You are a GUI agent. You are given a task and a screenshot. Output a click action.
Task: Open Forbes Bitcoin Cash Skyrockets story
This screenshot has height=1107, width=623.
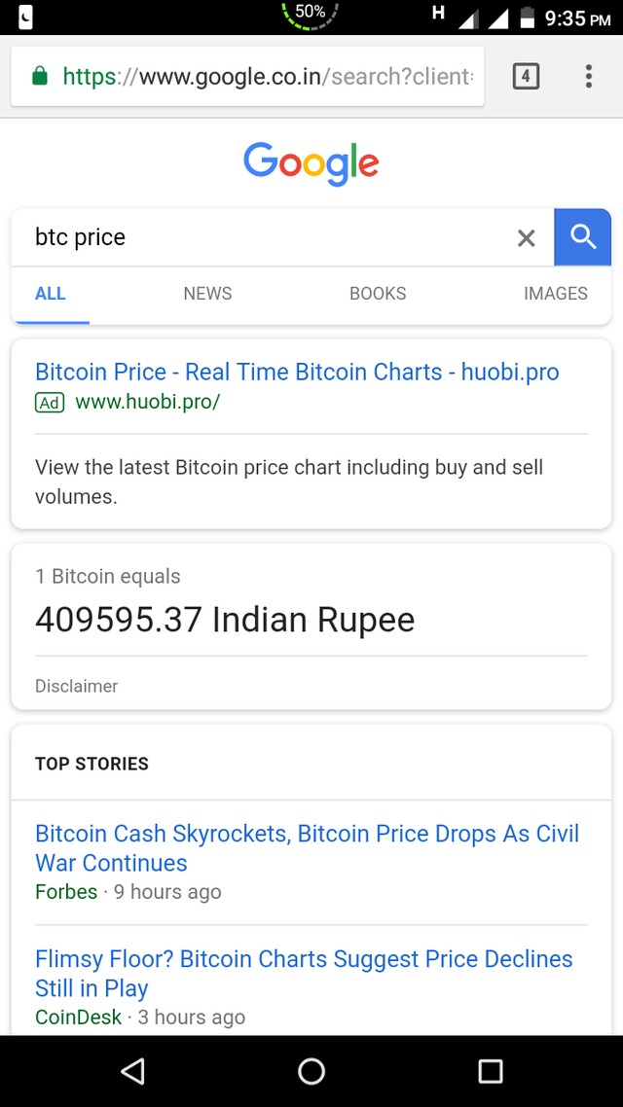(x=307, y=847)
